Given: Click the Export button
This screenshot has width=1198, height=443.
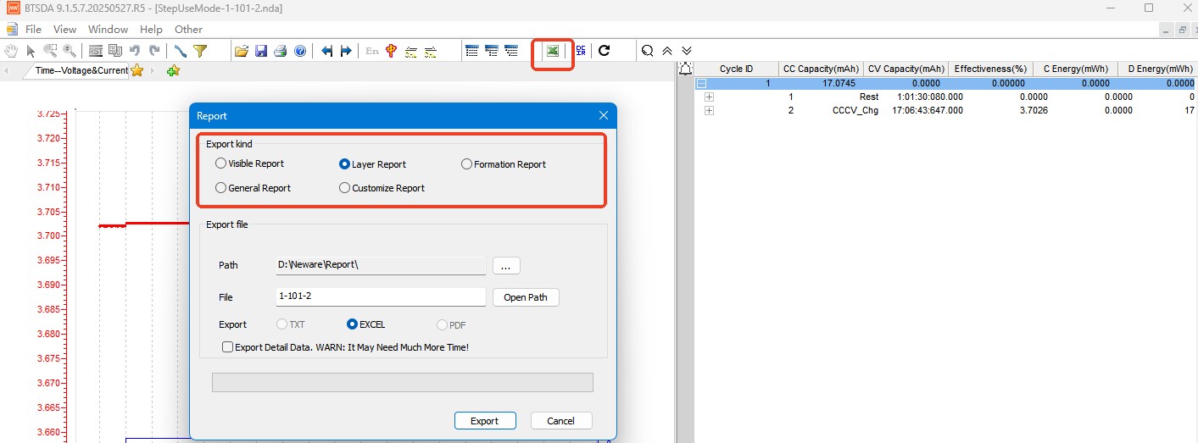Looking at the screenshot, I should tap(485, 421).
